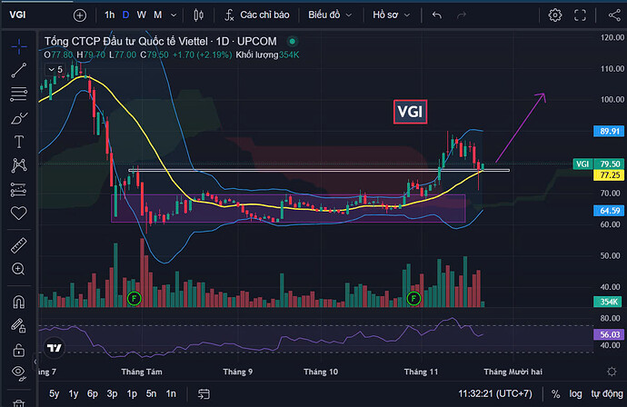Screen dimensions: 627x407
Task: Share the chart via share icon
Action: (x=614, y=15)
